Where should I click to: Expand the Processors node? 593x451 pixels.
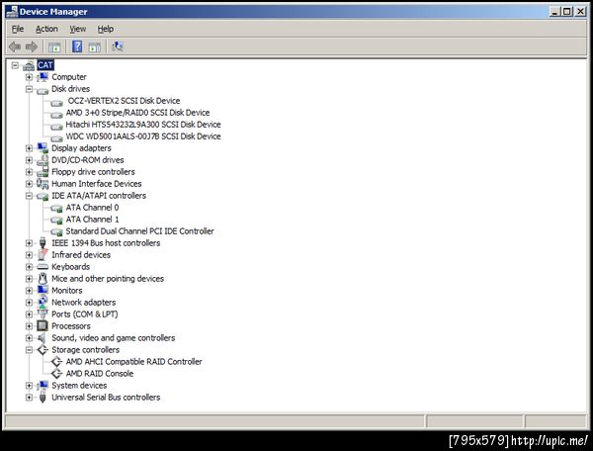(29, 326)
